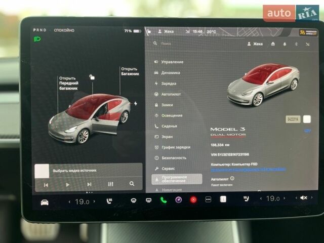Tap the door lock icon above the car
The height and width of the screenshot is (243, 324).
92,77
